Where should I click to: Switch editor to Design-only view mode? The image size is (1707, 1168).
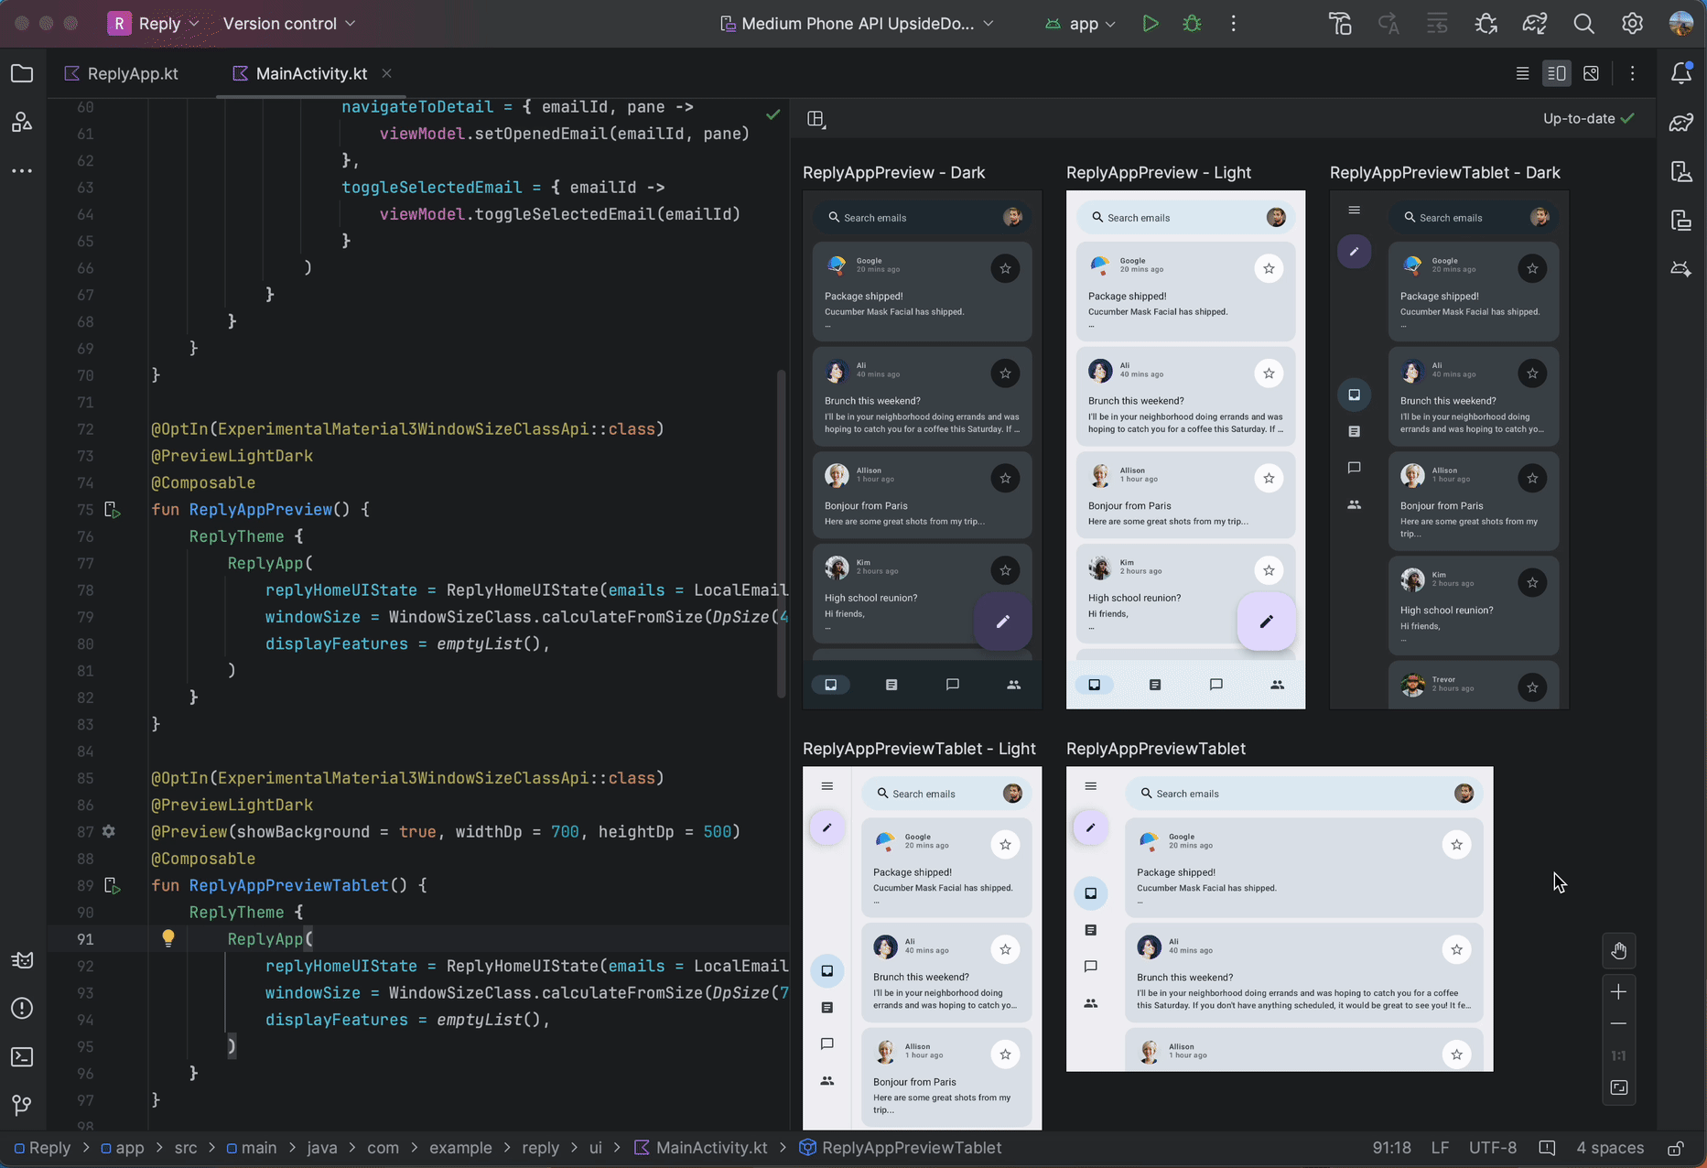click(x=1591, y=73)
